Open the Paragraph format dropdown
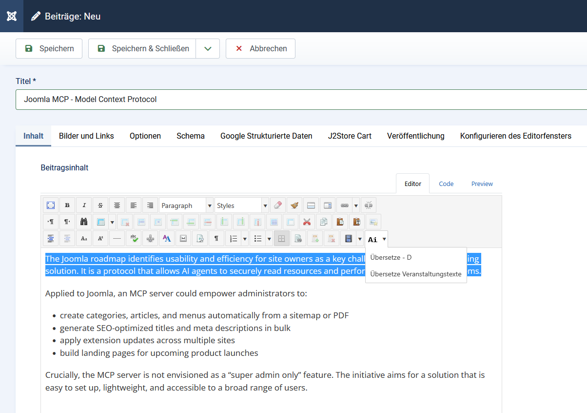The width and height of the screenshot is (587, 413). tap(186, 205)
